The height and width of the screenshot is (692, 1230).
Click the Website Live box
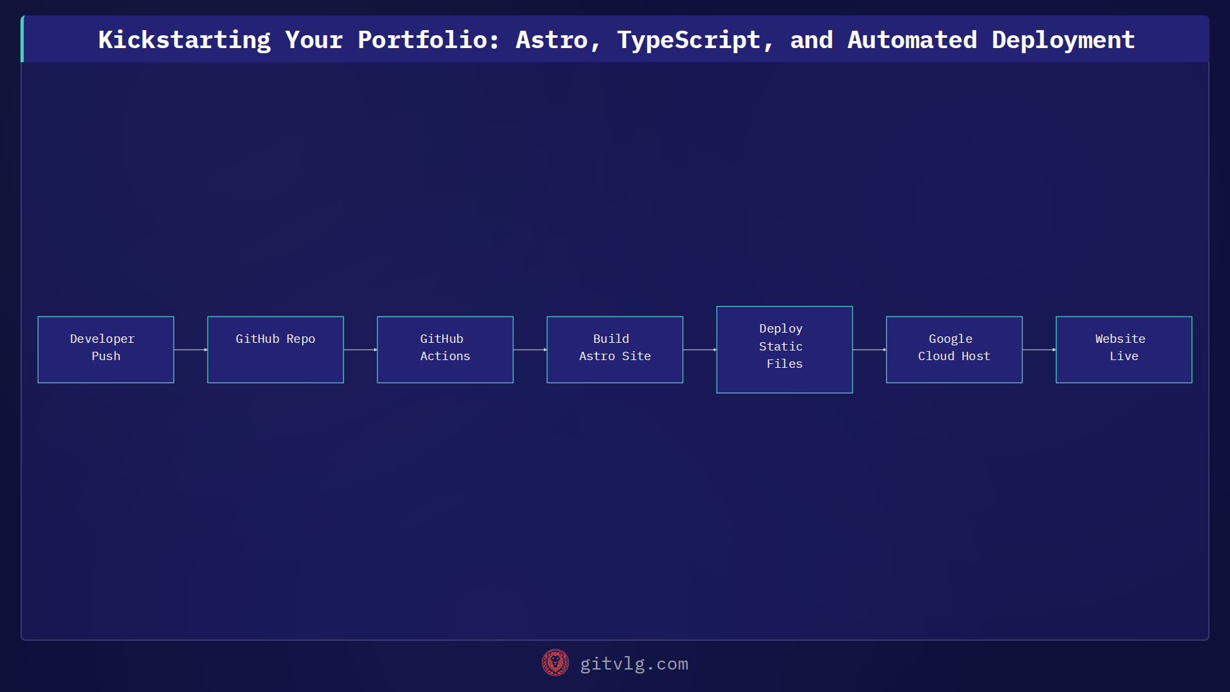pos(1124,350)
